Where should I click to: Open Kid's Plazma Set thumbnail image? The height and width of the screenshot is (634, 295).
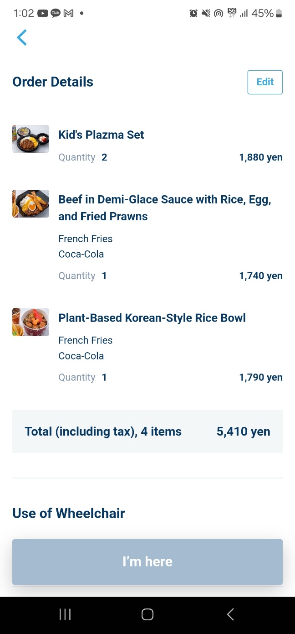(x=31, y=139)
